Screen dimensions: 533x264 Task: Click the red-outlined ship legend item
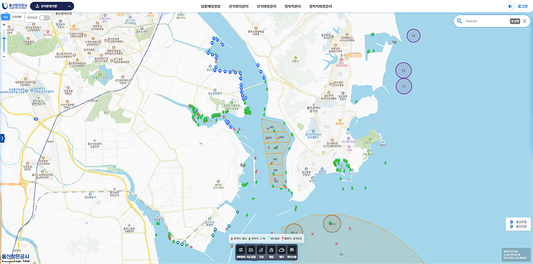click(x=291, y=238)
